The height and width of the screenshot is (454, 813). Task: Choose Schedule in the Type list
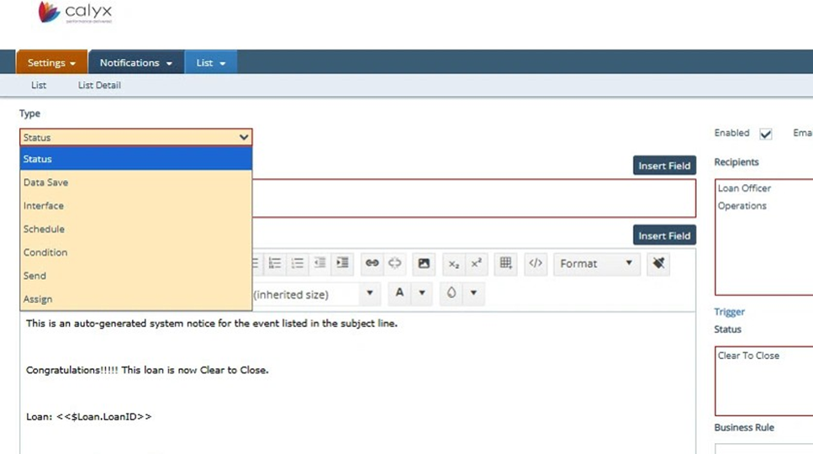[45, 229]
